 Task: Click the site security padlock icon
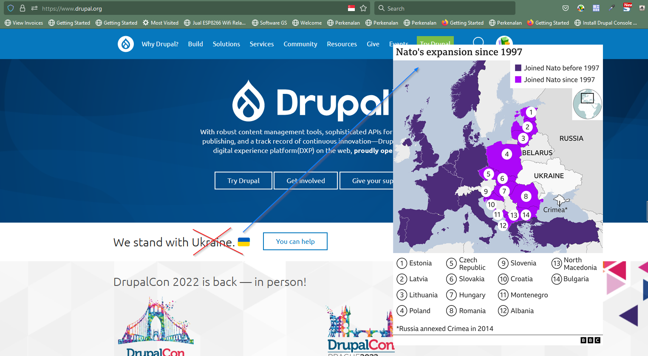(23, 8)
